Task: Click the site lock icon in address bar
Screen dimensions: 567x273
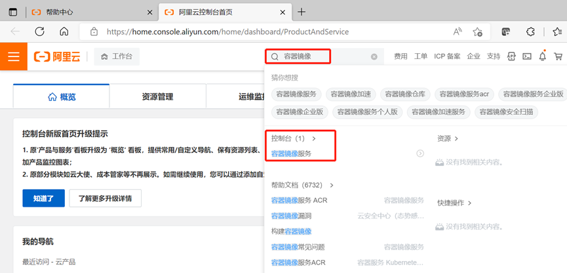Action: tap(94, 31)
